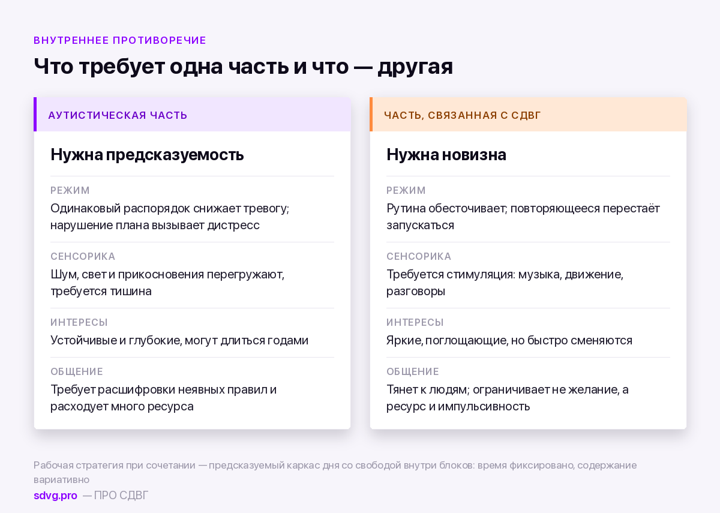This screenshot has height=513, width=720.
Task: Click text 'Требуется стимуляция: музыка, движение'
Action: 505,274
